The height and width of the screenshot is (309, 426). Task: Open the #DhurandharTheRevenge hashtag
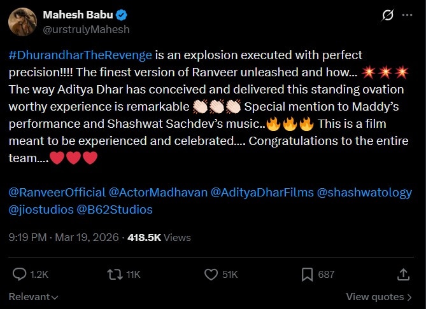click(x=80, y=56)
